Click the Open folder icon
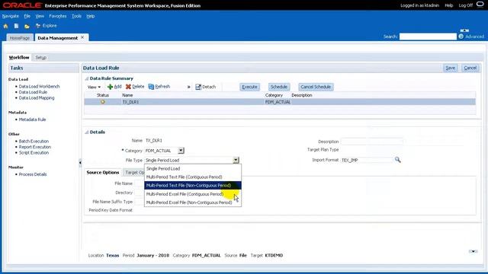This screenshot has width=488, height=274. click(x=27, y=26)
